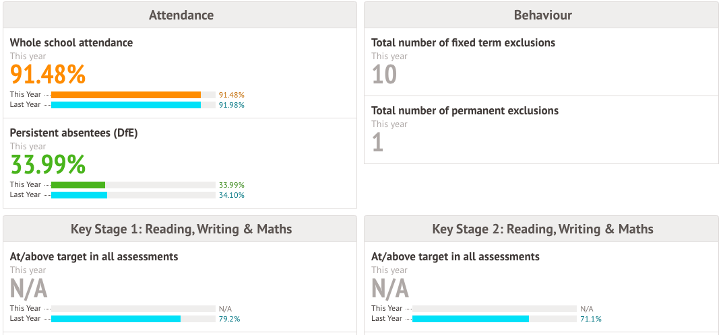Select the Key Stage 1 panel header
Image resolution: width=723 pixels, height=335 pixels.
coord(181,229)
